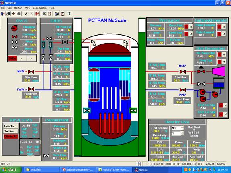Switch to NuScale-Desalination taskbar item
Screen dimensions: 231x173
click(78, 170)
